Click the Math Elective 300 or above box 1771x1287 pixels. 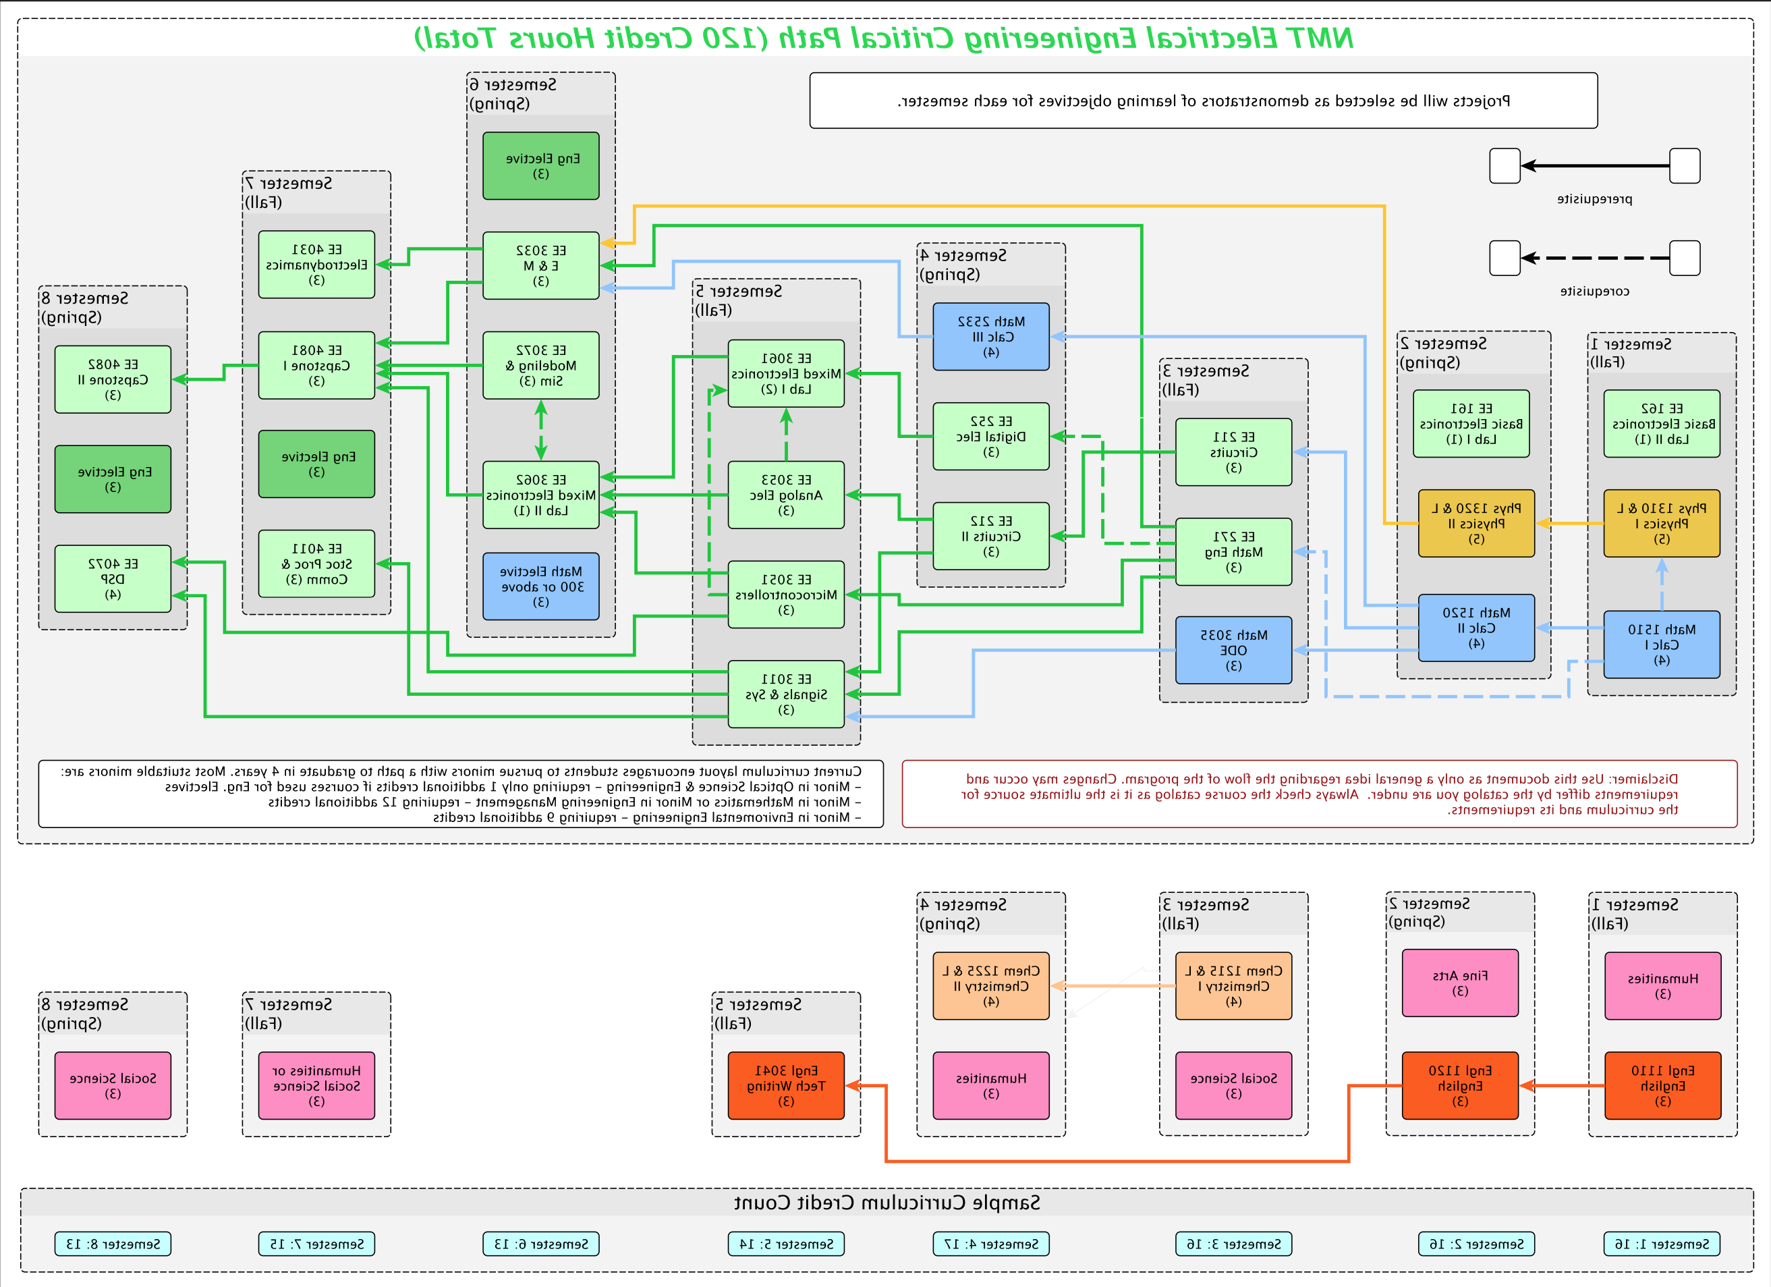540,586
